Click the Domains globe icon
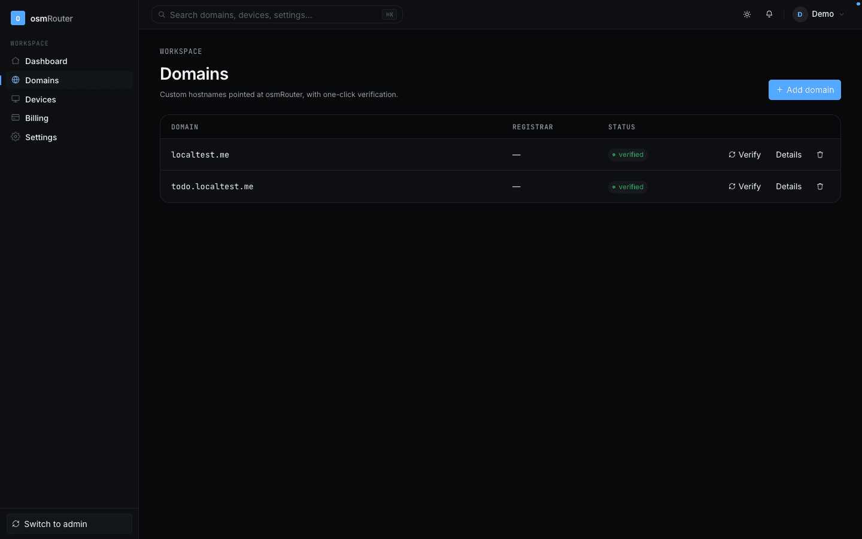This screenshot has width=862, height=539. click(x=16, y=80)
